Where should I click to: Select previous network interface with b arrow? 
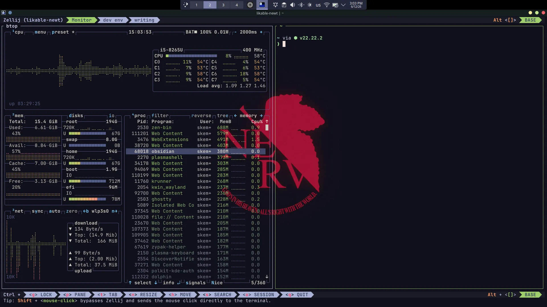(86, 211)
